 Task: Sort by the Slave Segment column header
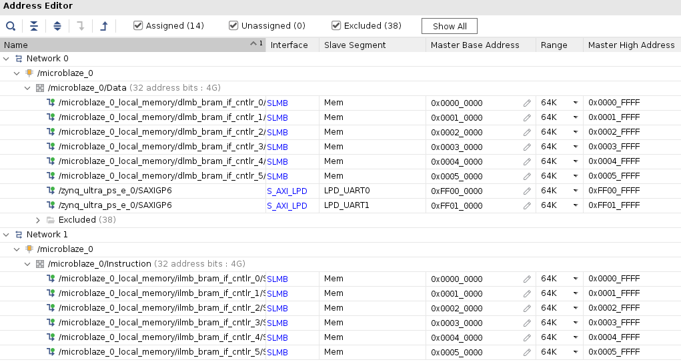(372, 45)
